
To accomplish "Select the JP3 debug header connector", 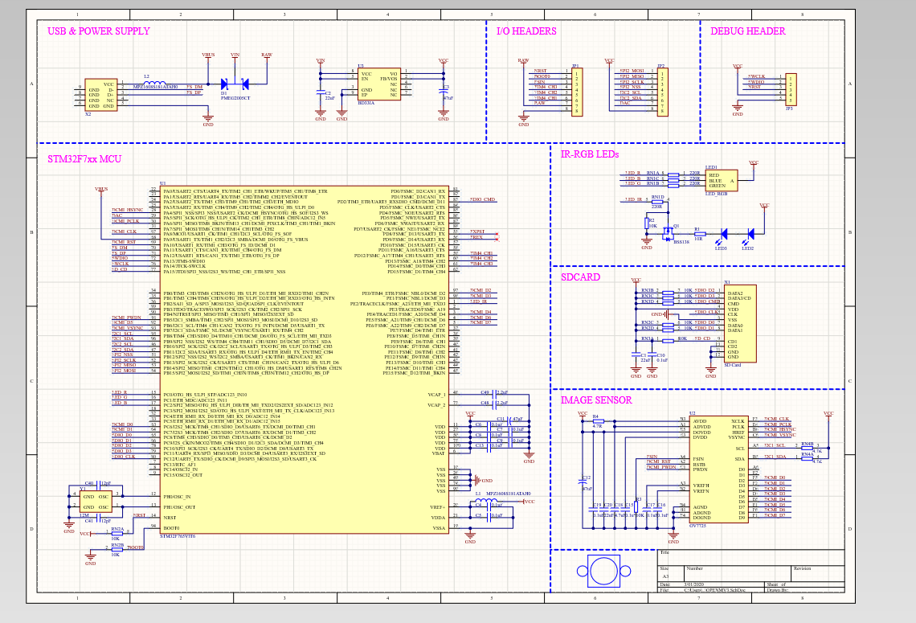I will click(x=790, y=89).
